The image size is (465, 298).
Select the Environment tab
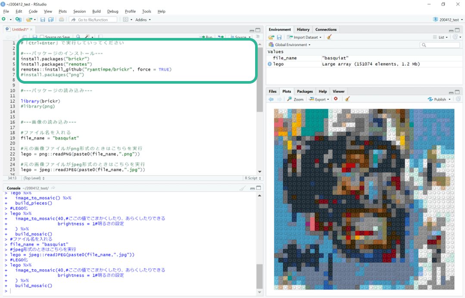tap(280, 29)
